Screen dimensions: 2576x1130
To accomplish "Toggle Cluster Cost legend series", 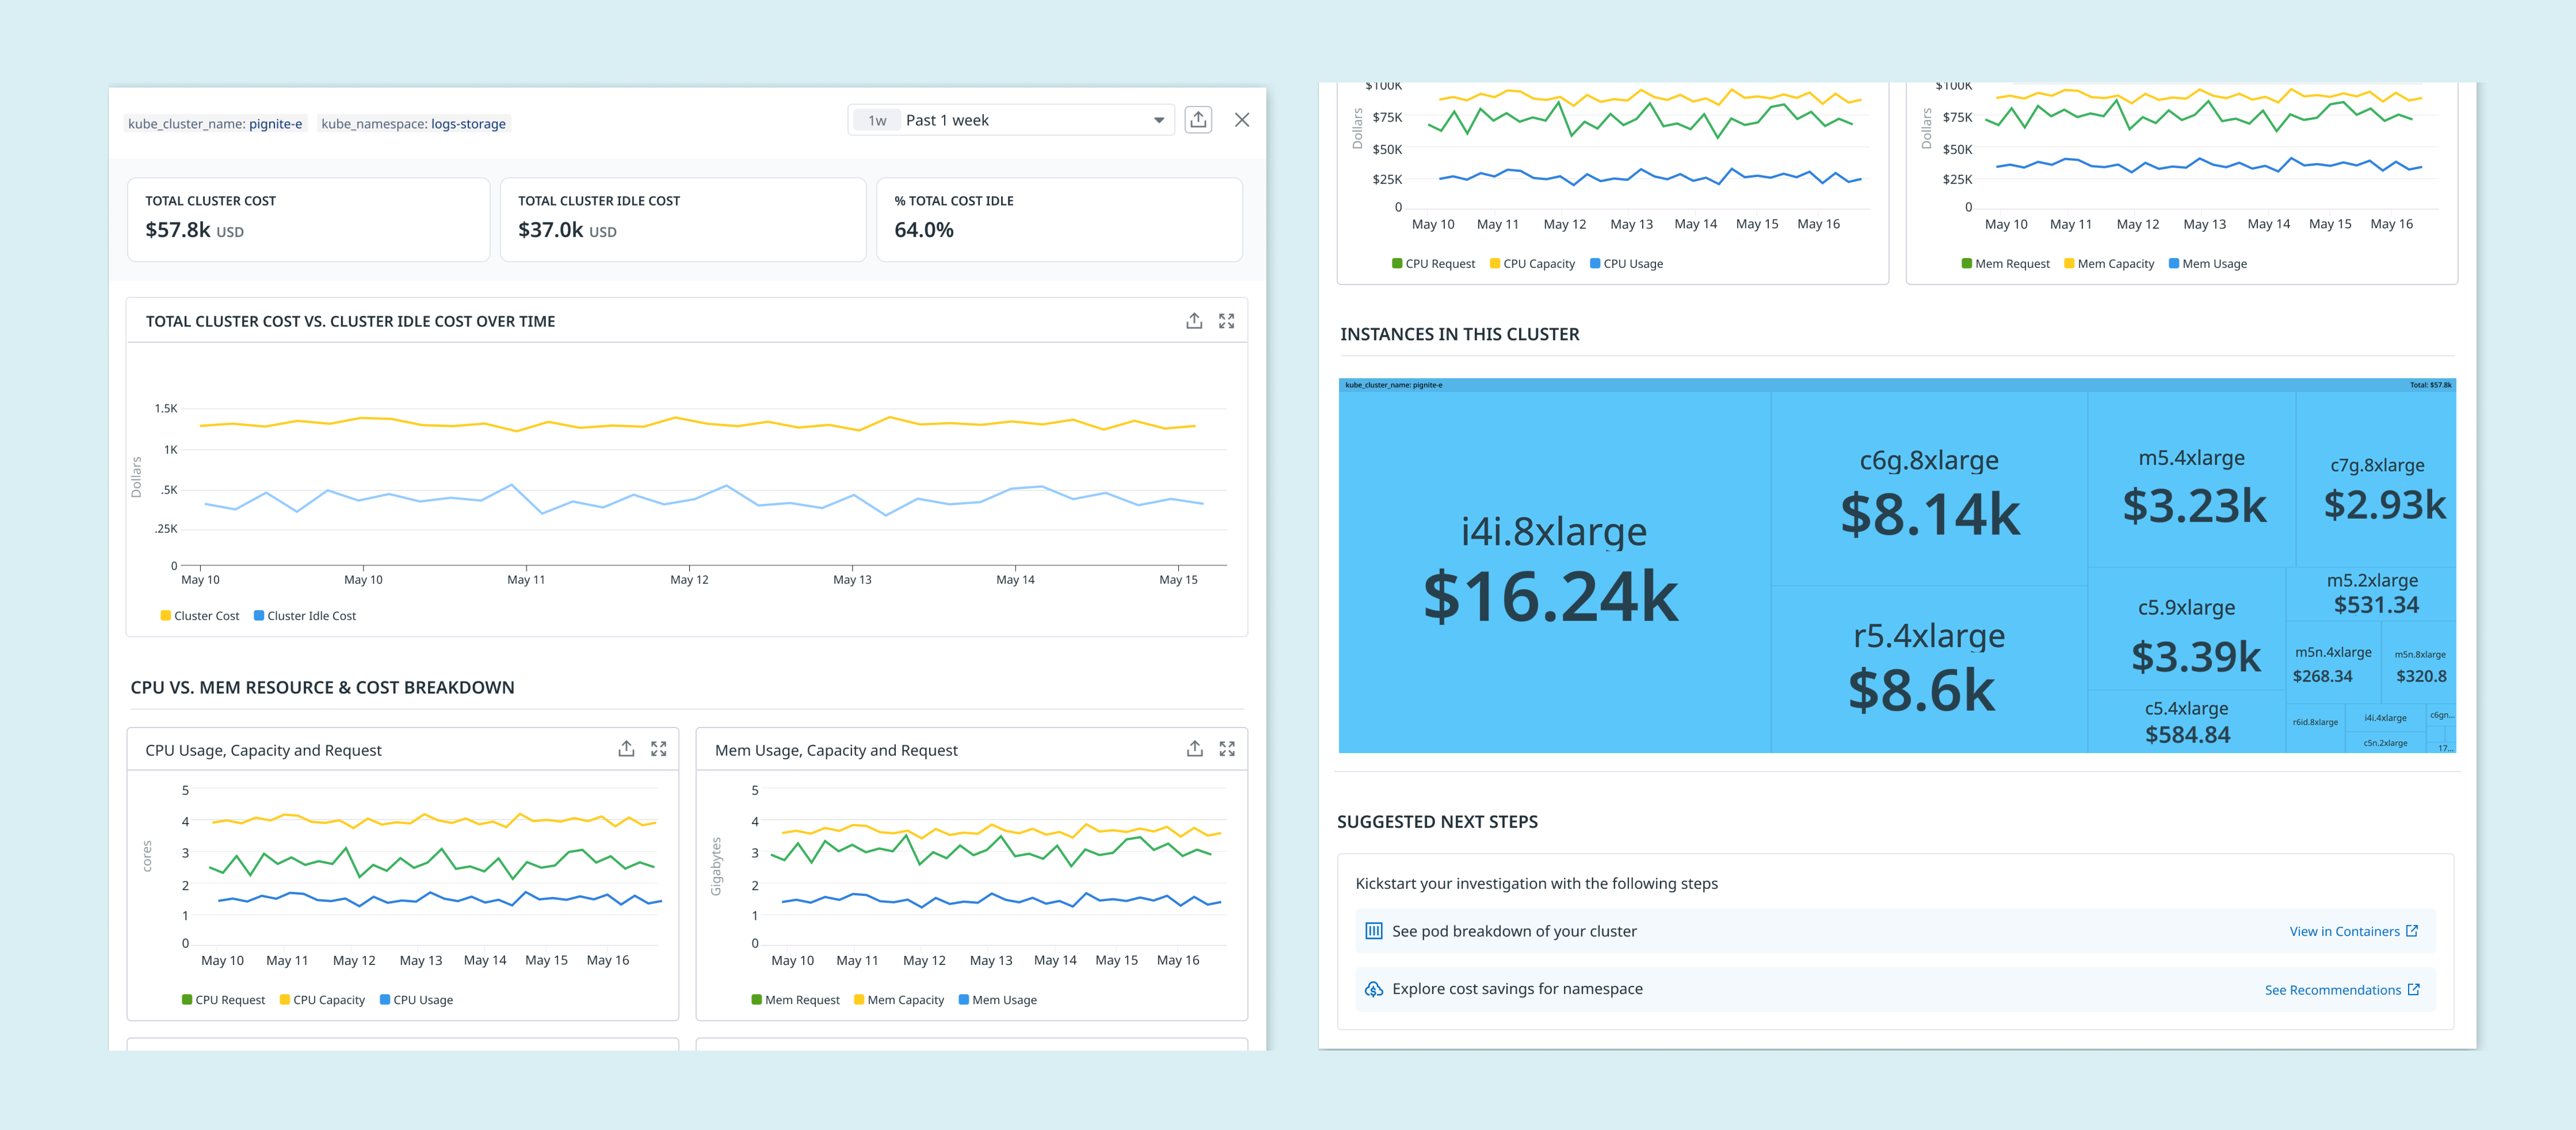I will tap(200, 615).
